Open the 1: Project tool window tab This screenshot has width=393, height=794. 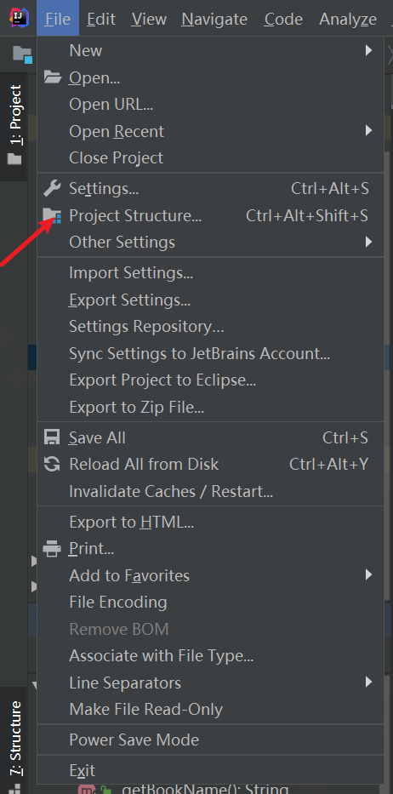(15, 126)
